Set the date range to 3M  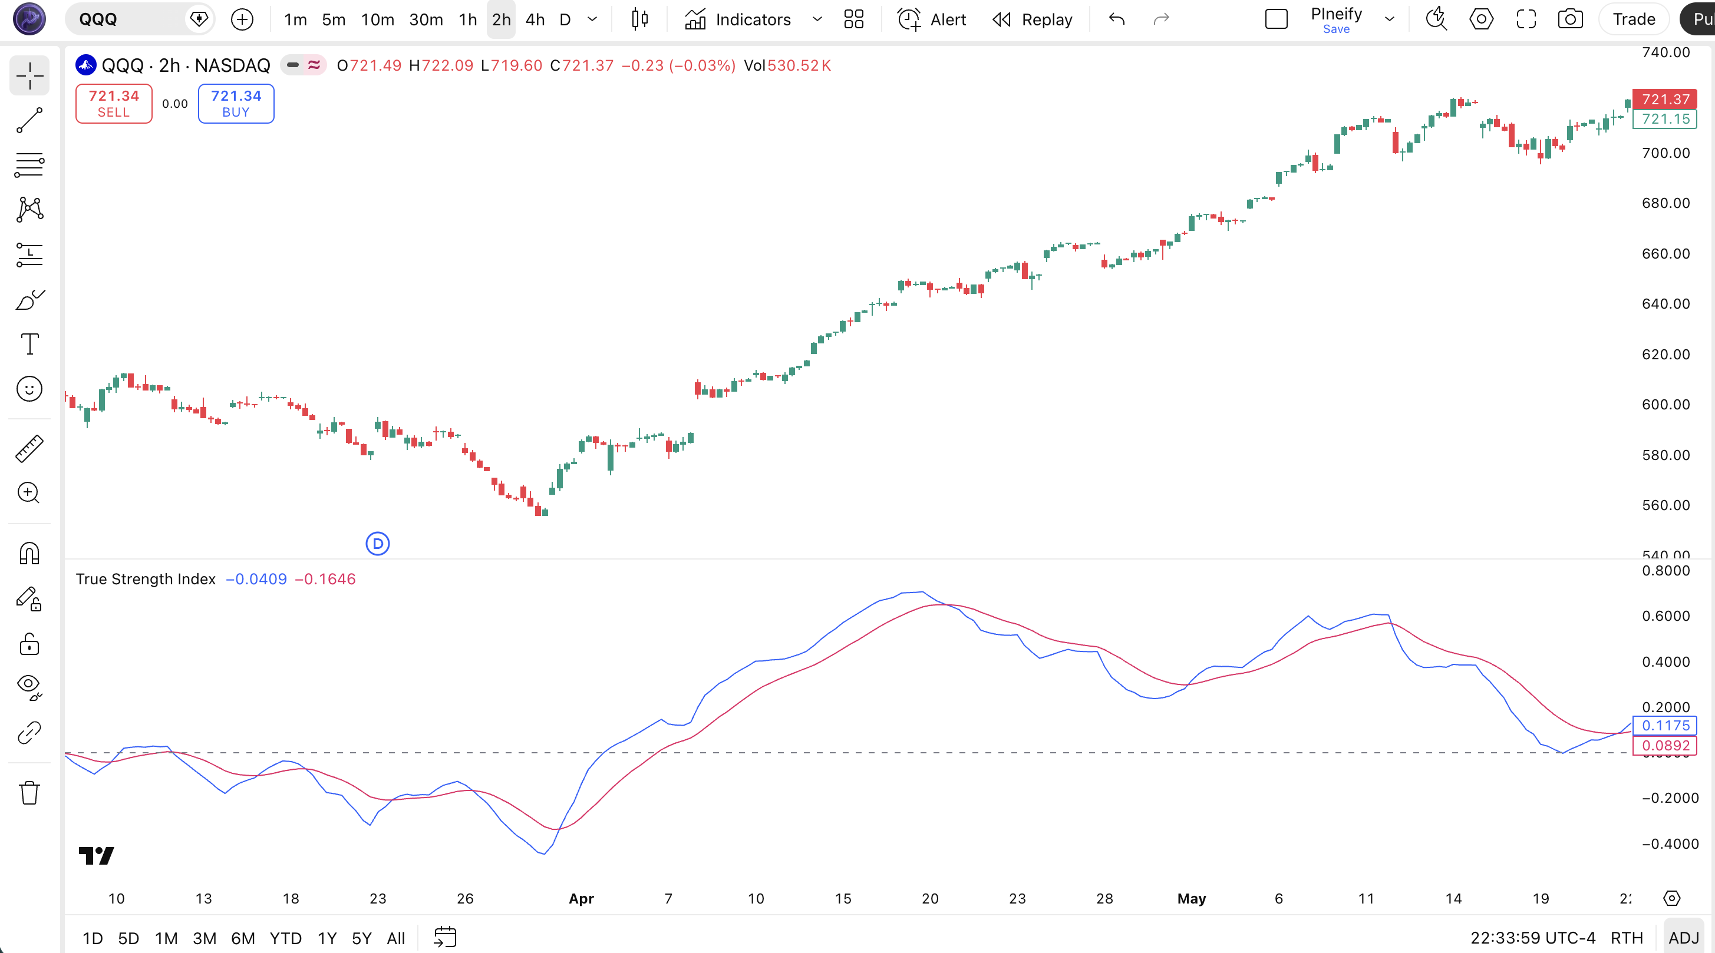pyautogui.click(x=205, y=938)
